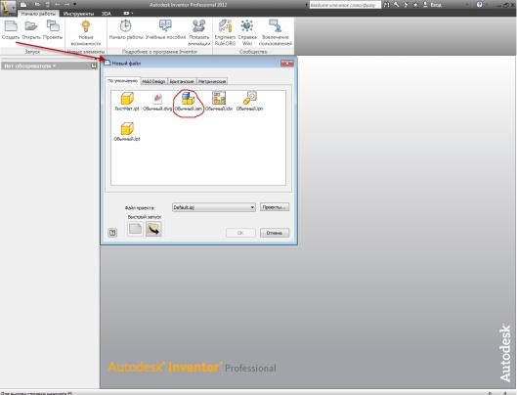Click the help question mark in title bar

(x=479, y=5)
